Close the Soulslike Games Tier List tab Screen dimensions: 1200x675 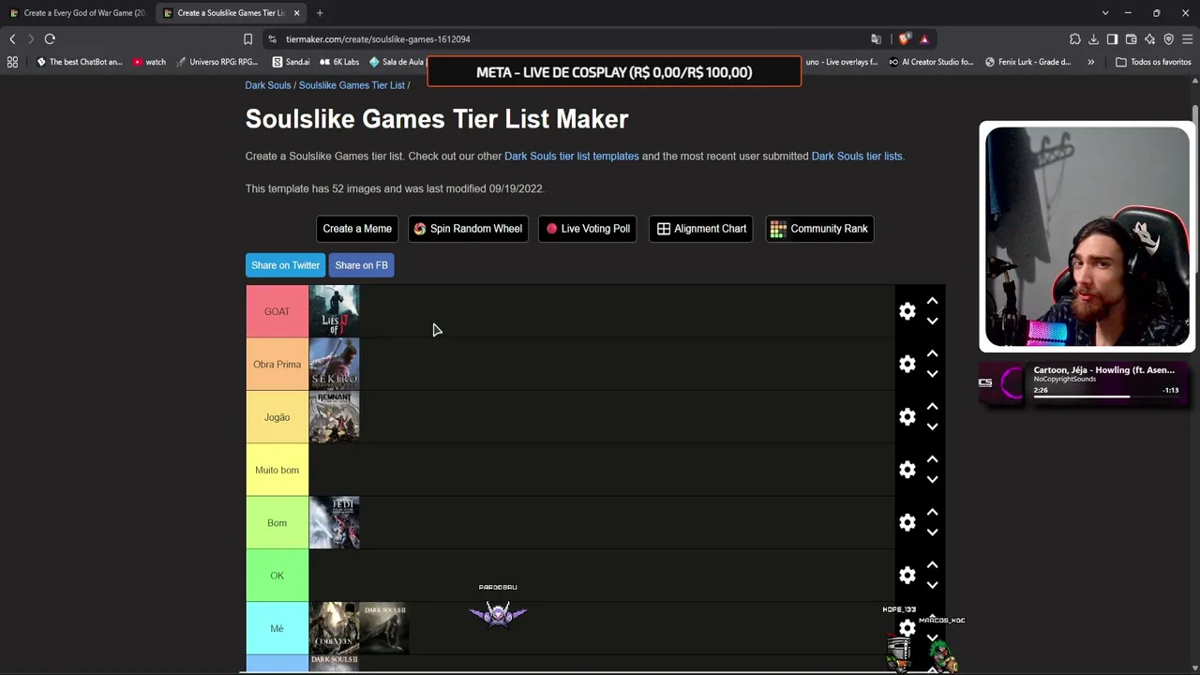click(x=296, y=13)
